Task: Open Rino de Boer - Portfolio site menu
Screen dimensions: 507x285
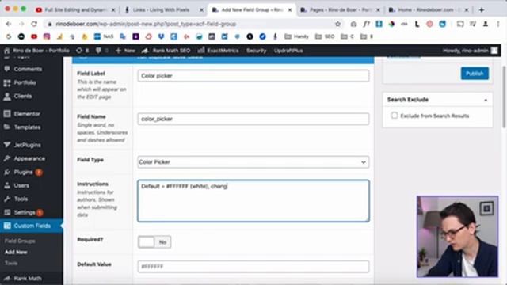Action: click(36, 51)
